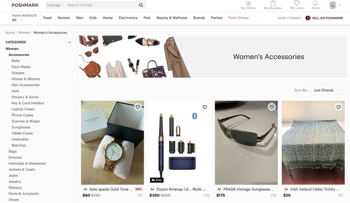Select the Phone Cases category
The image size is (350, 203).
click(x=22, y=115)
